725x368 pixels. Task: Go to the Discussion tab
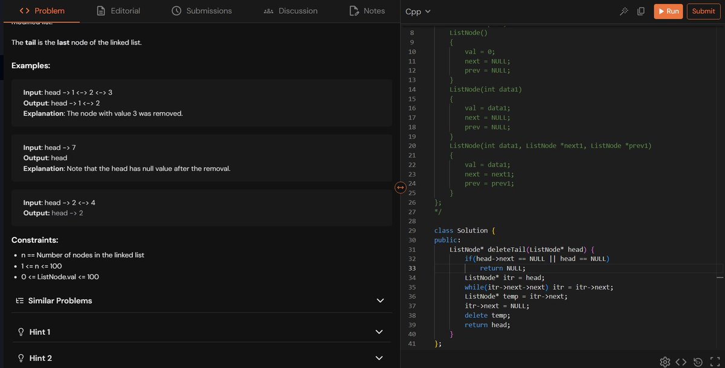(291, 11)
